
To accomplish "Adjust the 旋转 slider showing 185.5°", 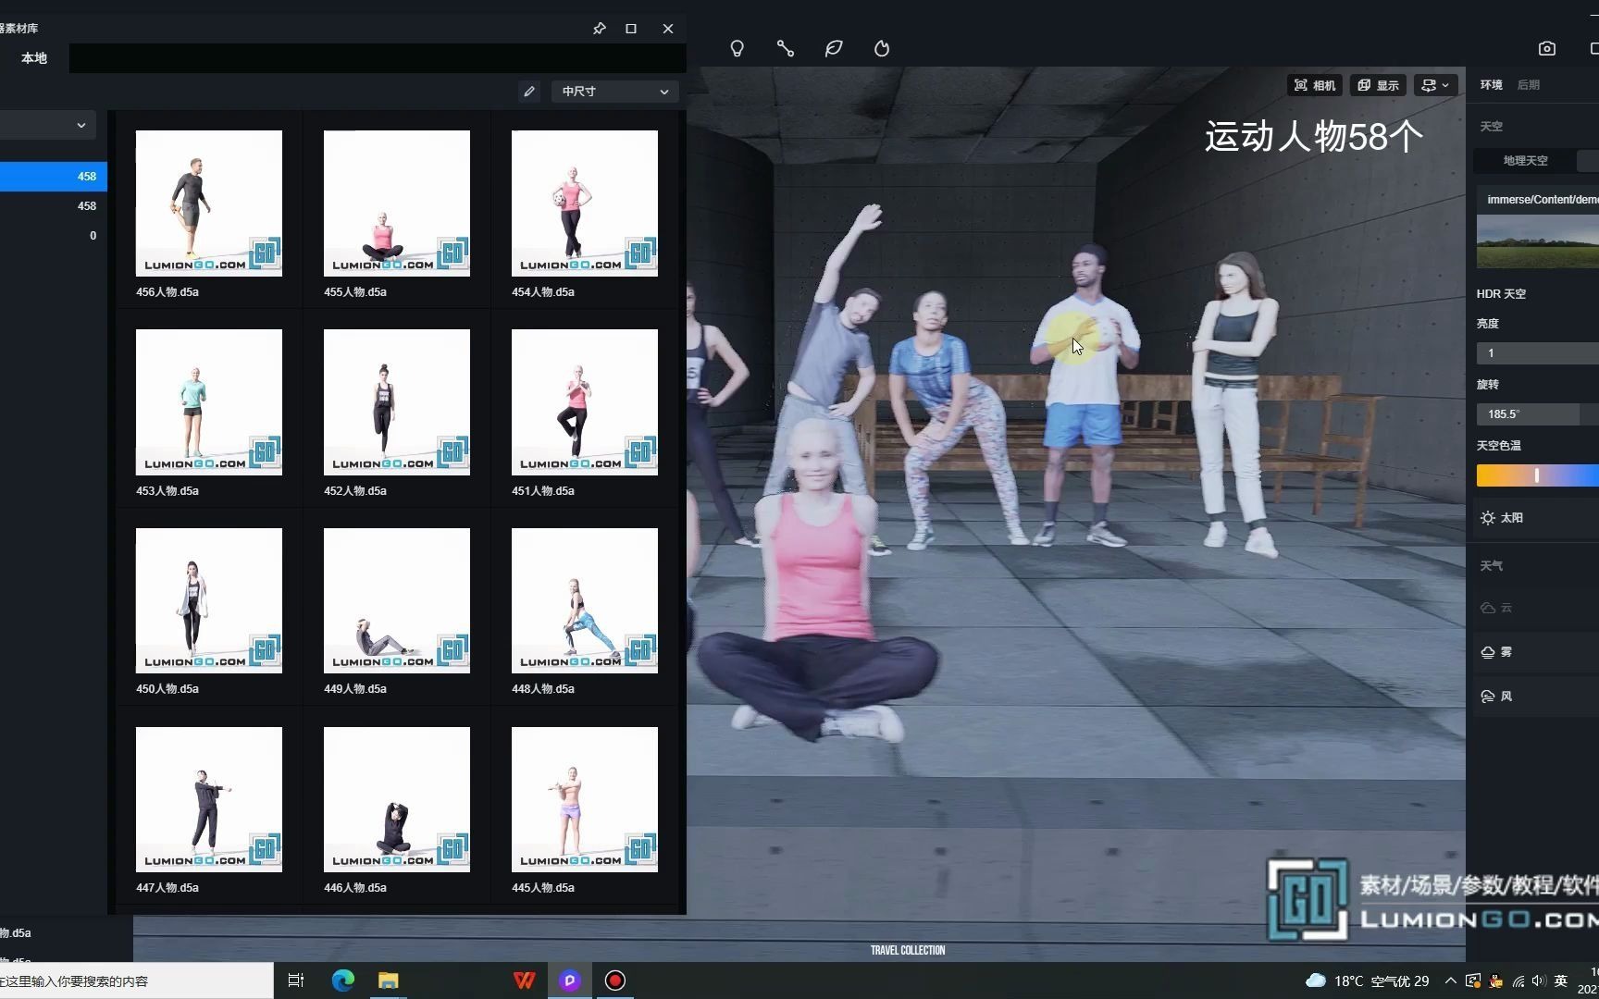I will click(x=1537, y=413).
